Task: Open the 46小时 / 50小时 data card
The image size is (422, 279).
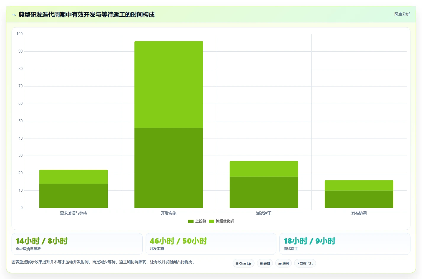Action: 211,244
